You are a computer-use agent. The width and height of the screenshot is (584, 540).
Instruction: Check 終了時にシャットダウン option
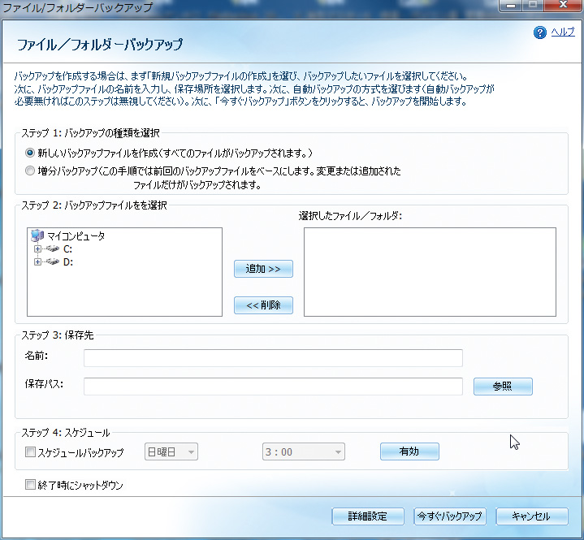30,485
